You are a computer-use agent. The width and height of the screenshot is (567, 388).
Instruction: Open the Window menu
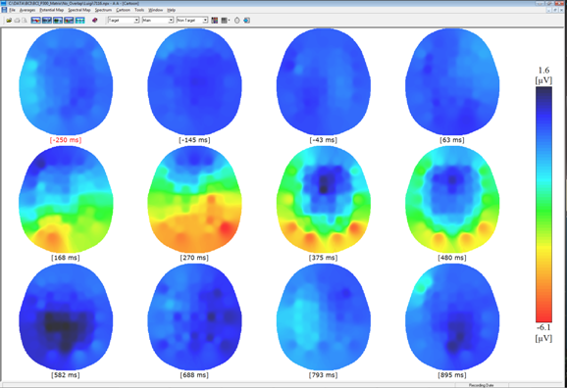(x=156, y=10)
